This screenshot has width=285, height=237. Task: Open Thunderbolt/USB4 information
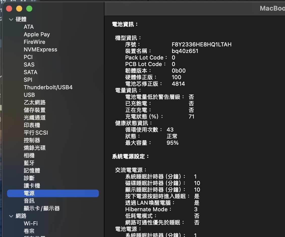48,87
